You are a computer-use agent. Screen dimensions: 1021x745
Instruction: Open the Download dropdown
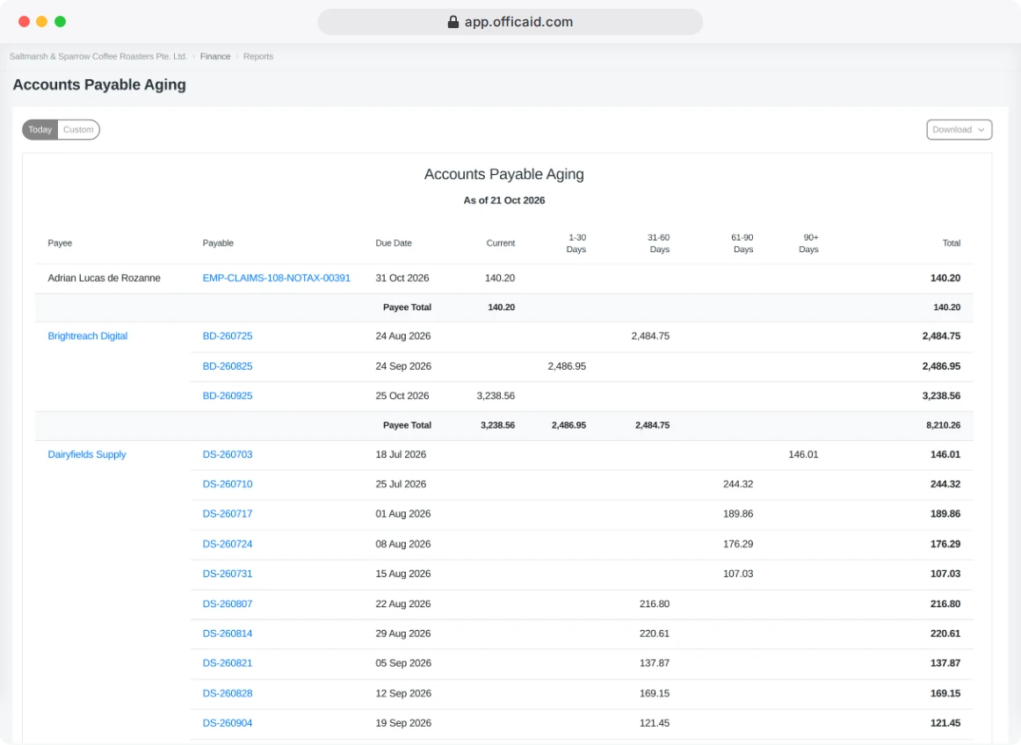959,130
